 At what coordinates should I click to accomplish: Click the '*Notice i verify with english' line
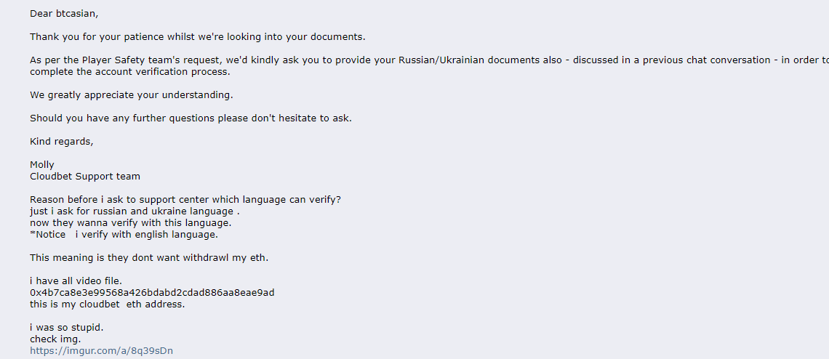click(123, 235)
